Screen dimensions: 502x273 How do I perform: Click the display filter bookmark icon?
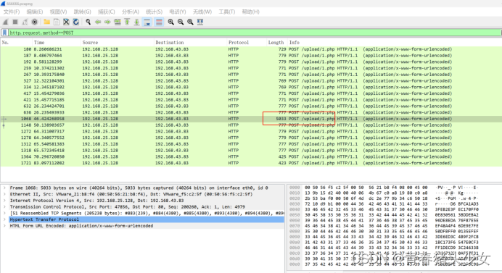click(4, 33)
